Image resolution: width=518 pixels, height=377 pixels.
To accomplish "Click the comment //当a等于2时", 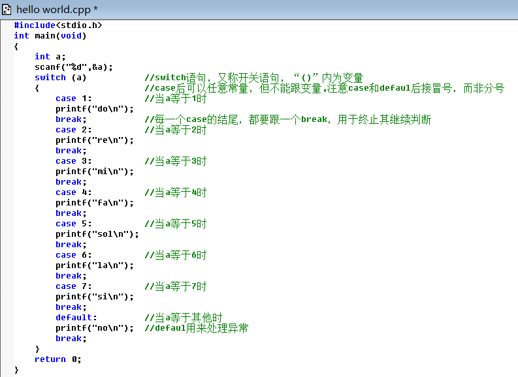I will 176,130.
